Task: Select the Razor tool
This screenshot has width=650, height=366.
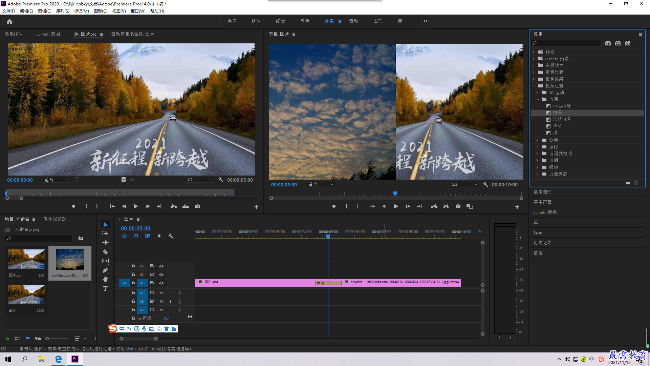Action: click(105, 252)
